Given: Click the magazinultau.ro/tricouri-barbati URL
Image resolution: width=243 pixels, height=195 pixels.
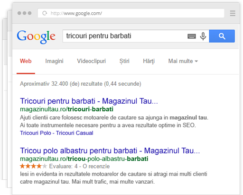Looking at the screenshot, I should [x=66, y=109].
